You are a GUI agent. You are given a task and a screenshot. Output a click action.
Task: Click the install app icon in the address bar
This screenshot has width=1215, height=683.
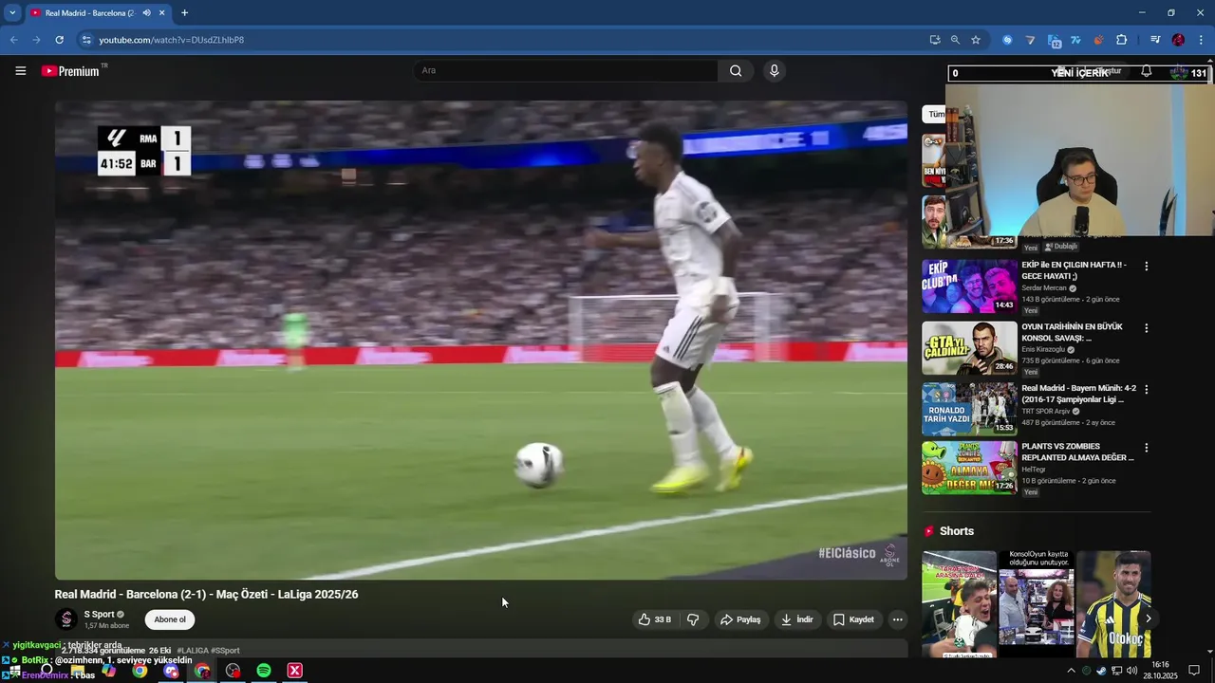point(935,40)
